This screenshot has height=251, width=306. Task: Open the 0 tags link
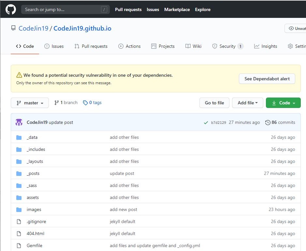coord(92,103)
